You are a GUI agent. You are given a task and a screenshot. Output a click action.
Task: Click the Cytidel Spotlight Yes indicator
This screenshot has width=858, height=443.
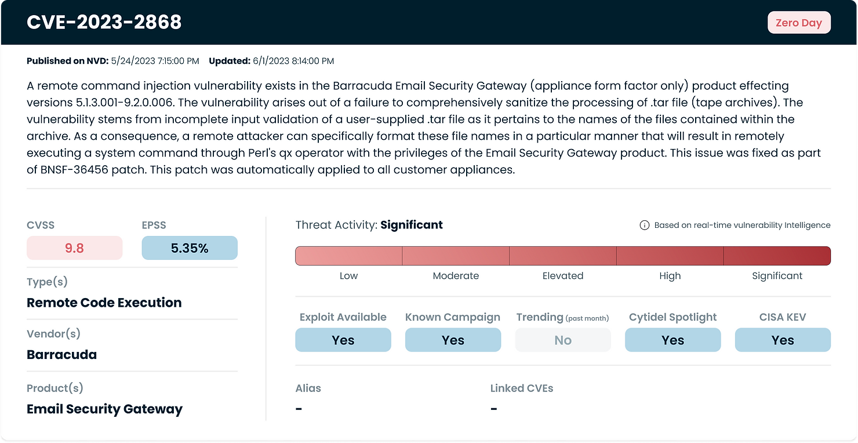672,340
